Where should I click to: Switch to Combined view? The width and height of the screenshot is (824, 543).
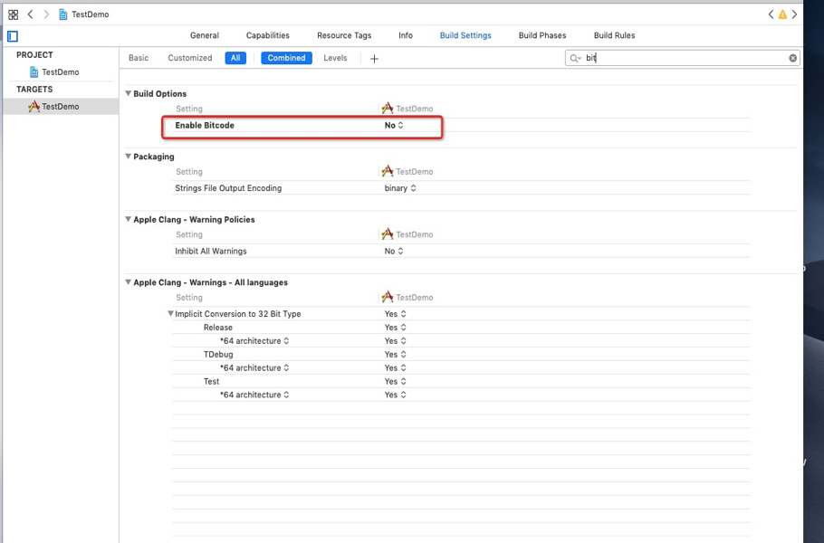click(286, 58)
